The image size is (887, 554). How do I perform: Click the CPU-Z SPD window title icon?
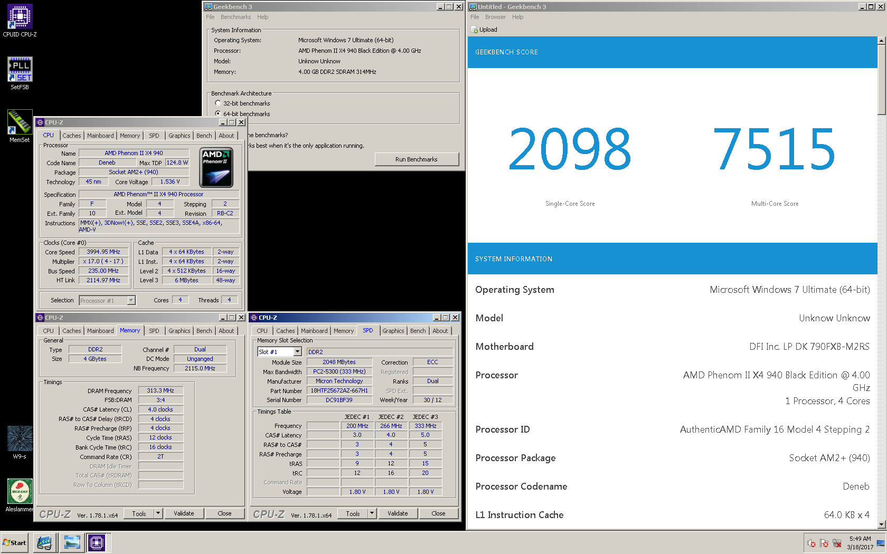pyautogui.click(x=254, y=318)
